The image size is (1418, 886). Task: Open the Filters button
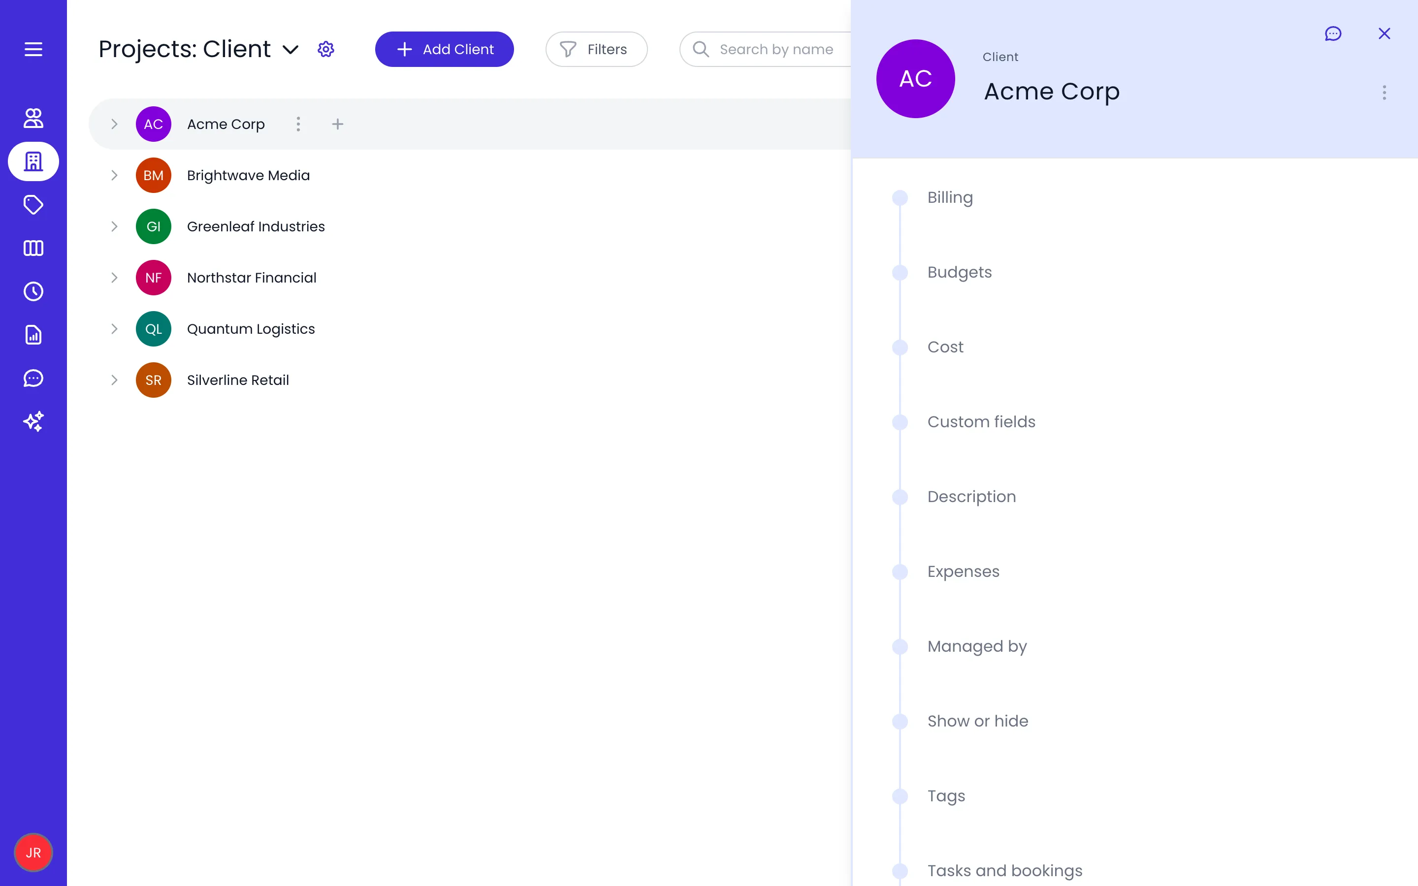[x=597, y=49]
